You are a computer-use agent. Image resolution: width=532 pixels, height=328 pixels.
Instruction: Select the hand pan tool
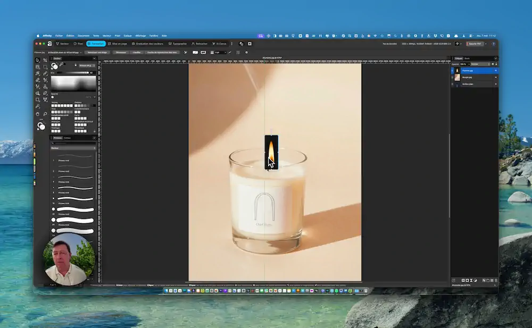(38, 114)
